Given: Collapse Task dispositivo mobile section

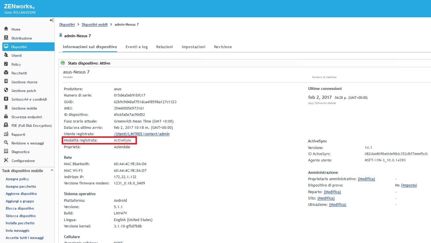Looking at the screenshot, I should (52, 170).
